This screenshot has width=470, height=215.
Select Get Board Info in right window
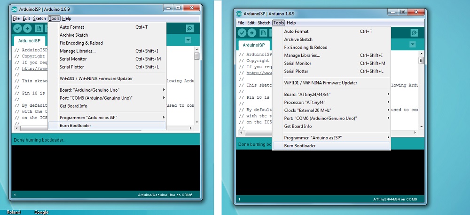tap(331, 126)
